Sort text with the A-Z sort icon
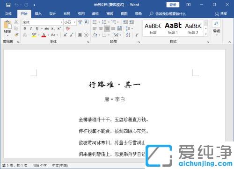 click(128, 35)
